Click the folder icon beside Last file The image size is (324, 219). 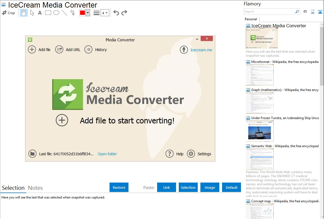tap(32, 154)
